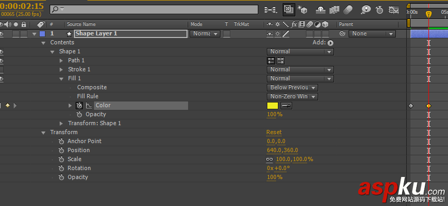Click the TrkMat column header
448x206 pixels.
pyautogui.click(x=241, y=24)
